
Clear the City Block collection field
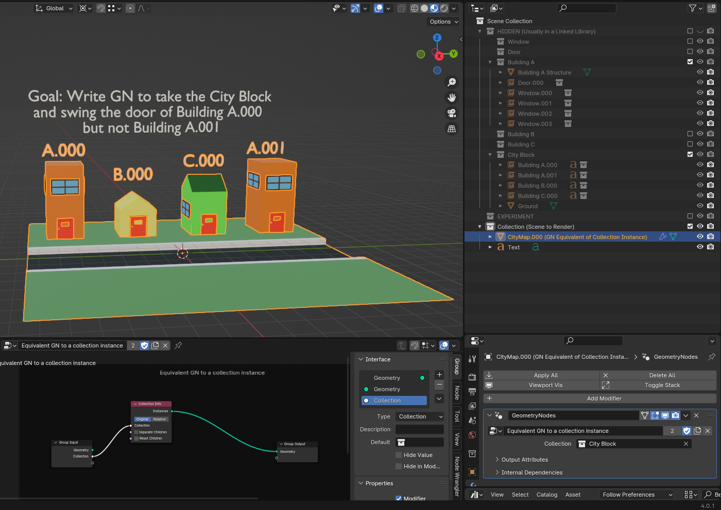[x=686, y=444]
